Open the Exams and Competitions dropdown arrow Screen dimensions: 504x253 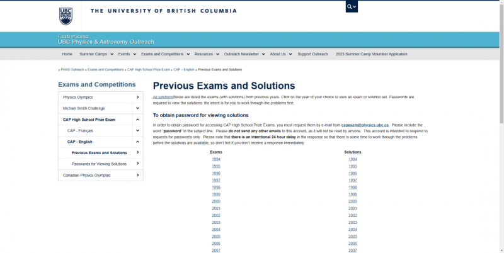click(x=188, y=54)
